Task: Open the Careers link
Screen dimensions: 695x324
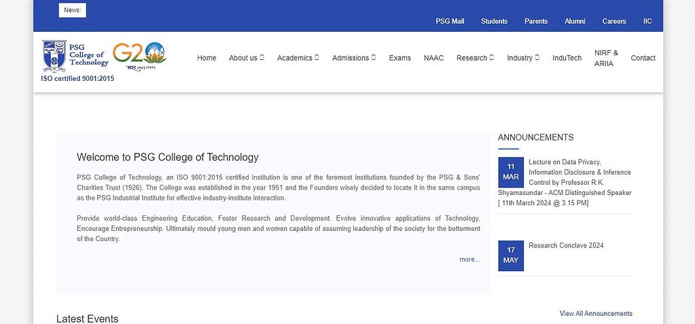Action: tap(614, 21)
